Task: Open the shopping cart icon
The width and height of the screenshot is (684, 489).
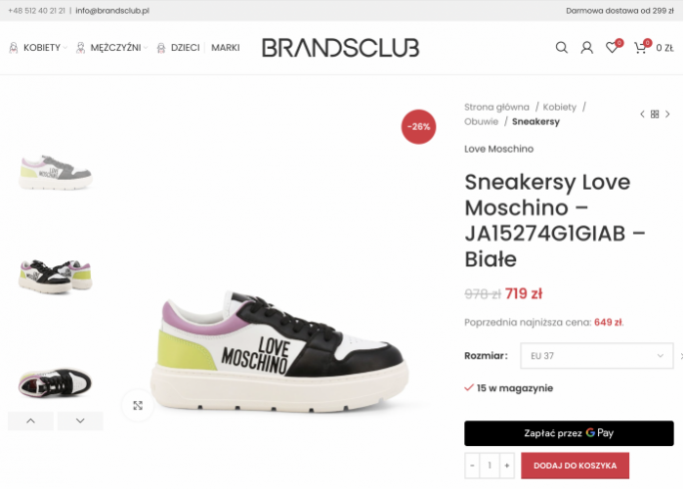Action: click(641, 47)
